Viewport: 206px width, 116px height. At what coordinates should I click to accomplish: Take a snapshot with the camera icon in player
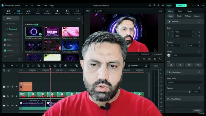coord(149,59)
